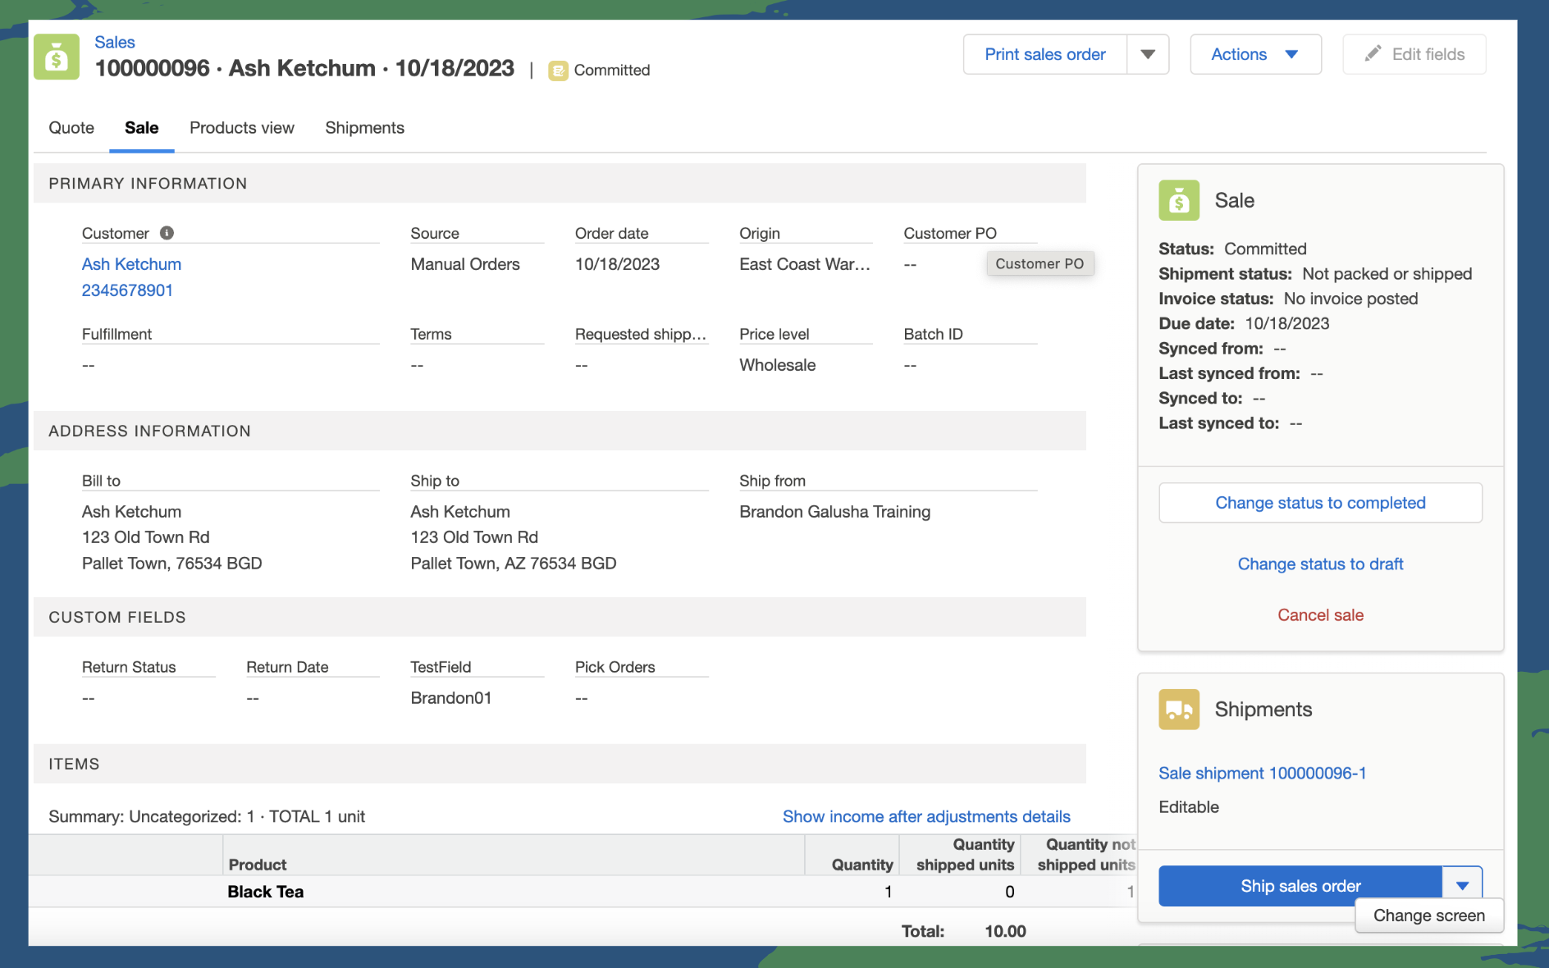Open the Sales breadcrumb link
This screenshot has width=1549, height=968.
(x=115, y=43)
